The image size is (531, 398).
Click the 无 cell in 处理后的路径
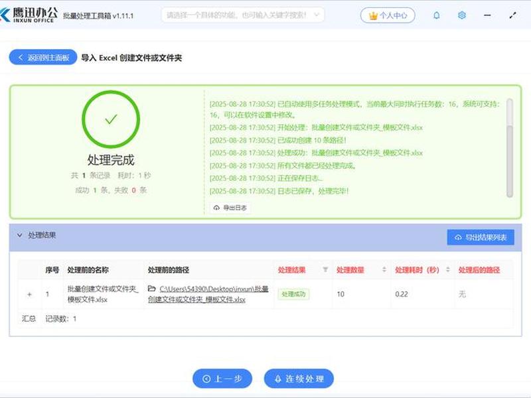click(462, 294)
